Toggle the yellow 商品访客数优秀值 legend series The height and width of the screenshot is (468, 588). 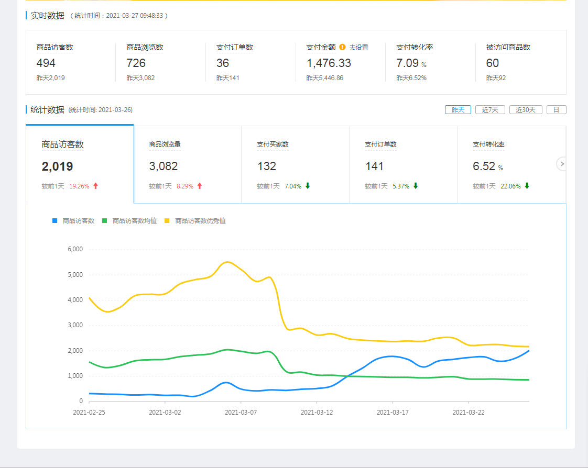(x=195, y=221)
